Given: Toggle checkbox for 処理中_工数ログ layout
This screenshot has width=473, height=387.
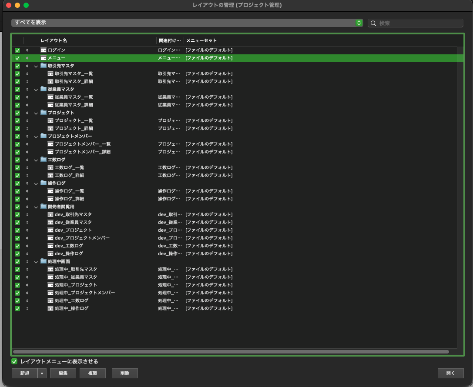Looking at the screenshot, I should click(x=17, y=301).
